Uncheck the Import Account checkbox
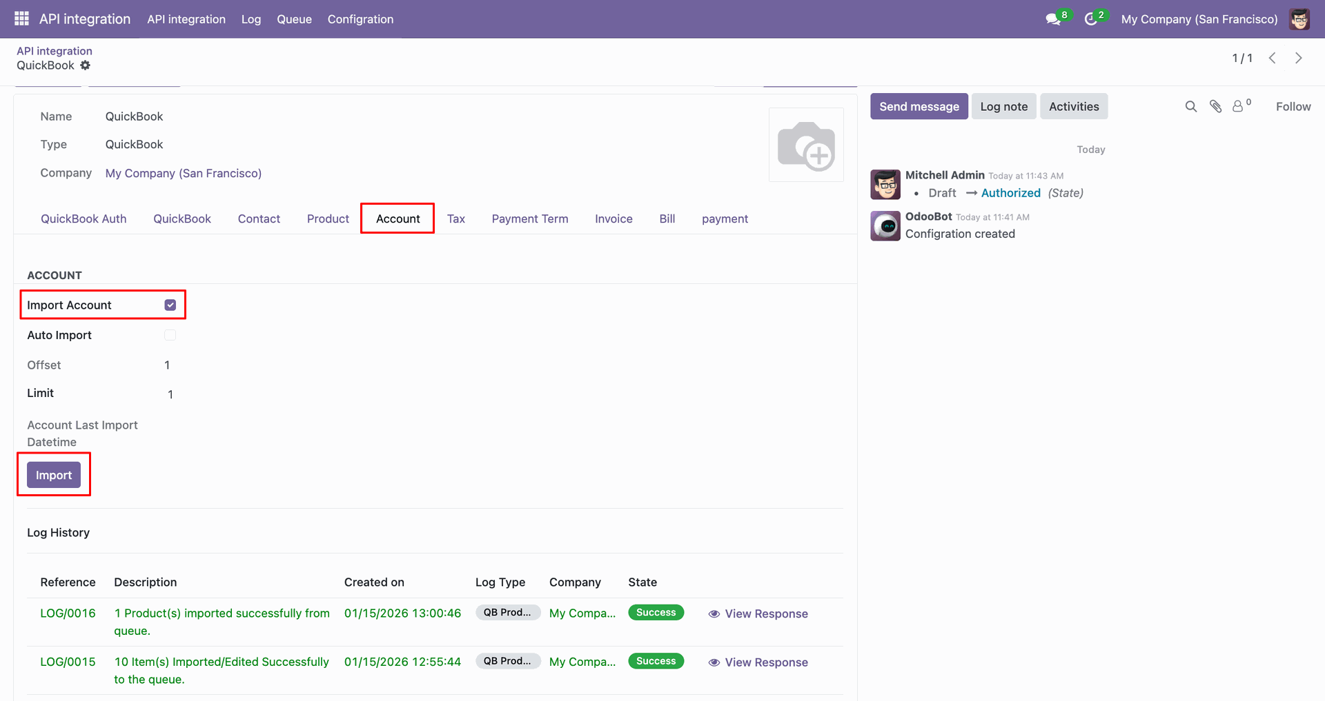 170,305
